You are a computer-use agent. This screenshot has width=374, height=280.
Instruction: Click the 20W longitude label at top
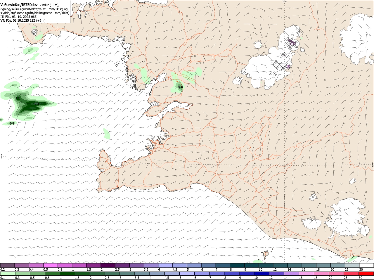(x=285, y=1)
